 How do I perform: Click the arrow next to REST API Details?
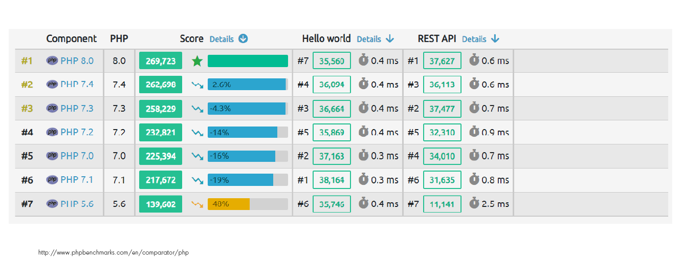pyautogui.click(x=495, y=39)
